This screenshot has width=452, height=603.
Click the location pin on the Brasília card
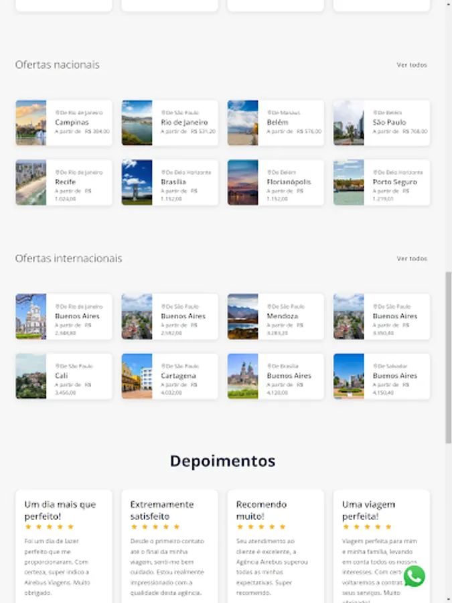pos(163,172)
